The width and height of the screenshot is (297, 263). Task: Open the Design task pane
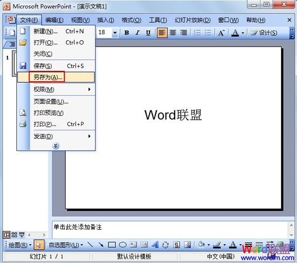263,33
